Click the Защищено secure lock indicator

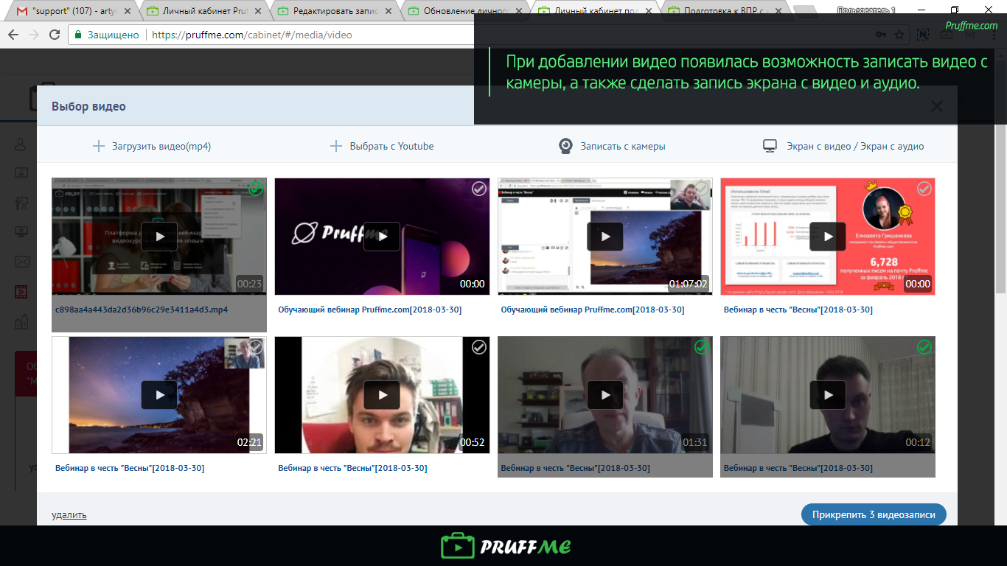[108, 35]
